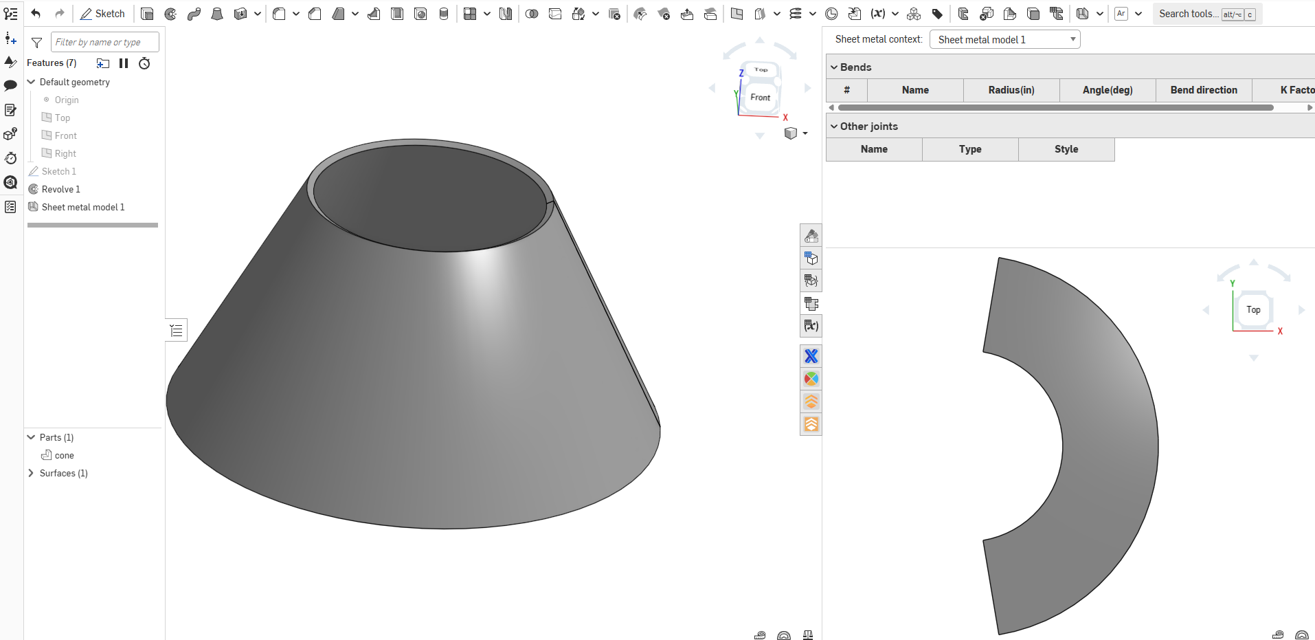Collapse the Bends section
The width and height of the screenshot is (1315, 640).
(x=834, y=67)
